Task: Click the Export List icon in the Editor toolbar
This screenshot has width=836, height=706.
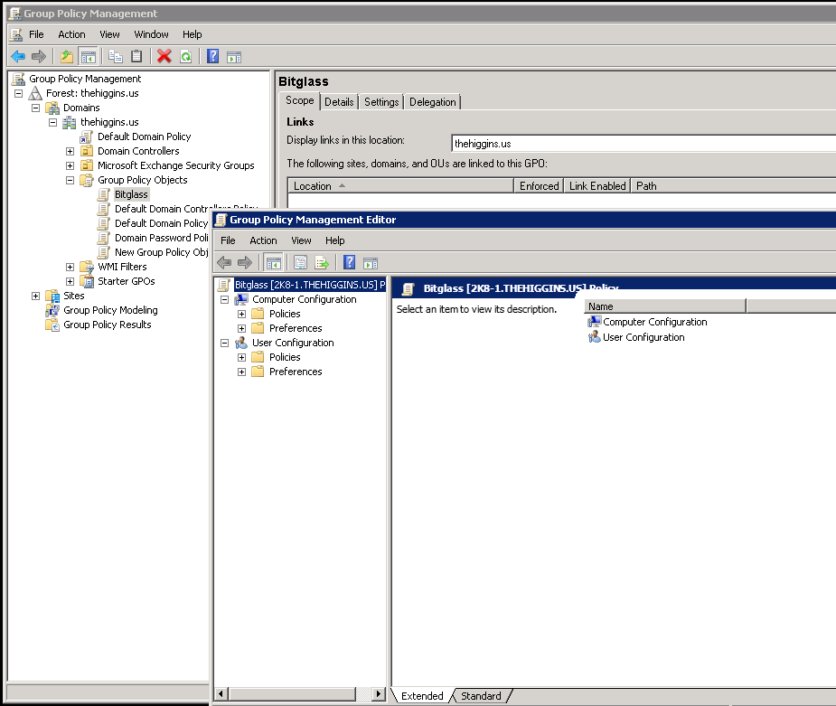Action: 322,262
